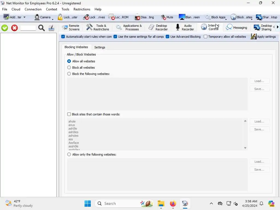The width and height of the screenshot is (280, 210).
Task: Uncheck Use Advanced Blocking
Action: [167, 37]
